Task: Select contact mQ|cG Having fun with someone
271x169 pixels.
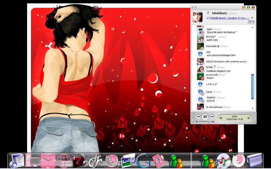Action: pyautogui.click(x=223, y=61)
